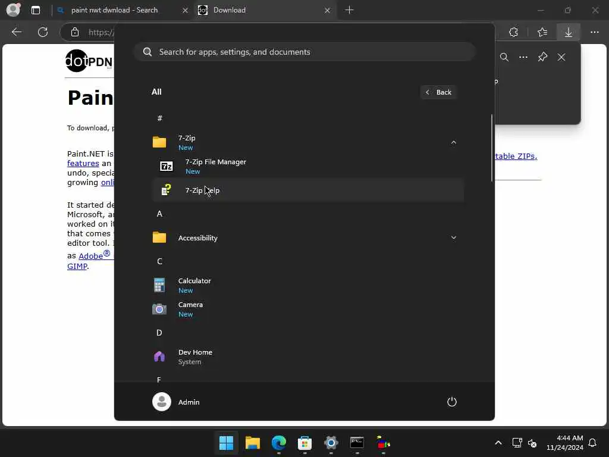Open Settings gear icon in the taskbar
The image size is (609, 457).
(x=331, y=443)
